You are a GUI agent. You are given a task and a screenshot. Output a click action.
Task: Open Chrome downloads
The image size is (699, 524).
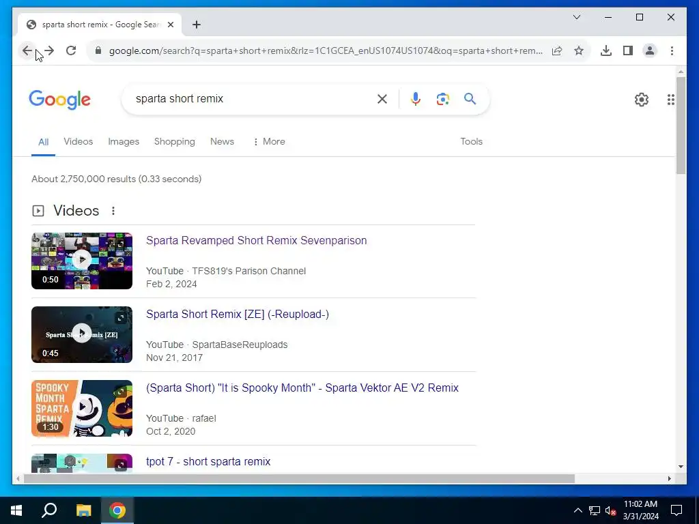pyautogui.click(x=606, y=50)
